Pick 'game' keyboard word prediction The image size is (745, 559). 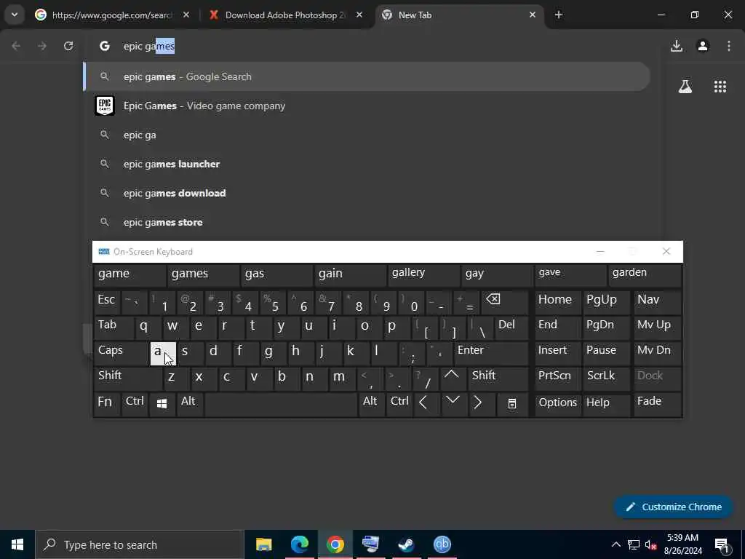click(x=130, y=274)
